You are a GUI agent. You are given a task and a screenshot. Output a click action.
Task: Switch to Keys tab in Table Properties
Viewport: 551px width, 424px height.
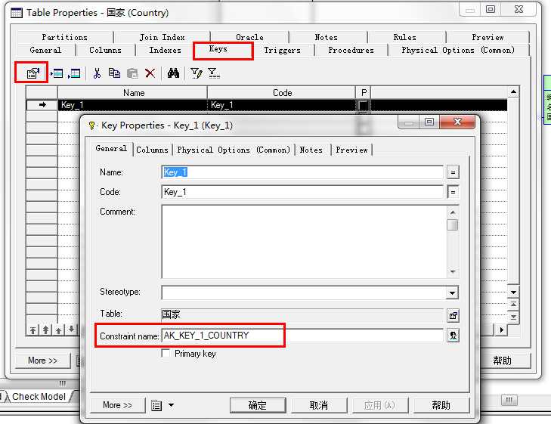tap(218, 49)
